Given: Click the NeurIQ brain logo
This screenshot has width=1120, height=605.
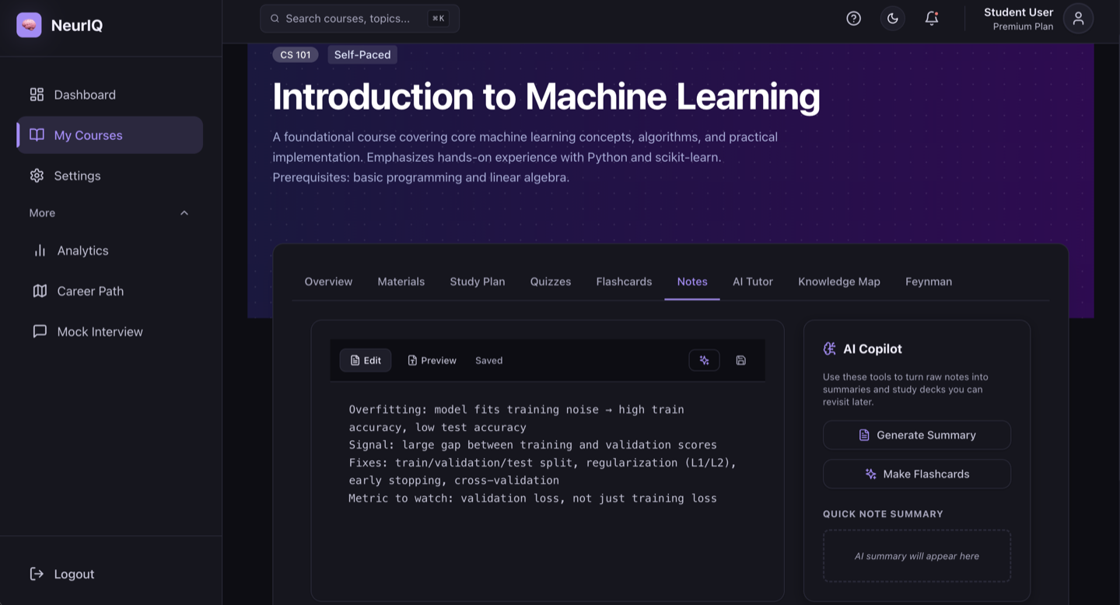Looking at the screenshot, I should [x=30, y=25].
